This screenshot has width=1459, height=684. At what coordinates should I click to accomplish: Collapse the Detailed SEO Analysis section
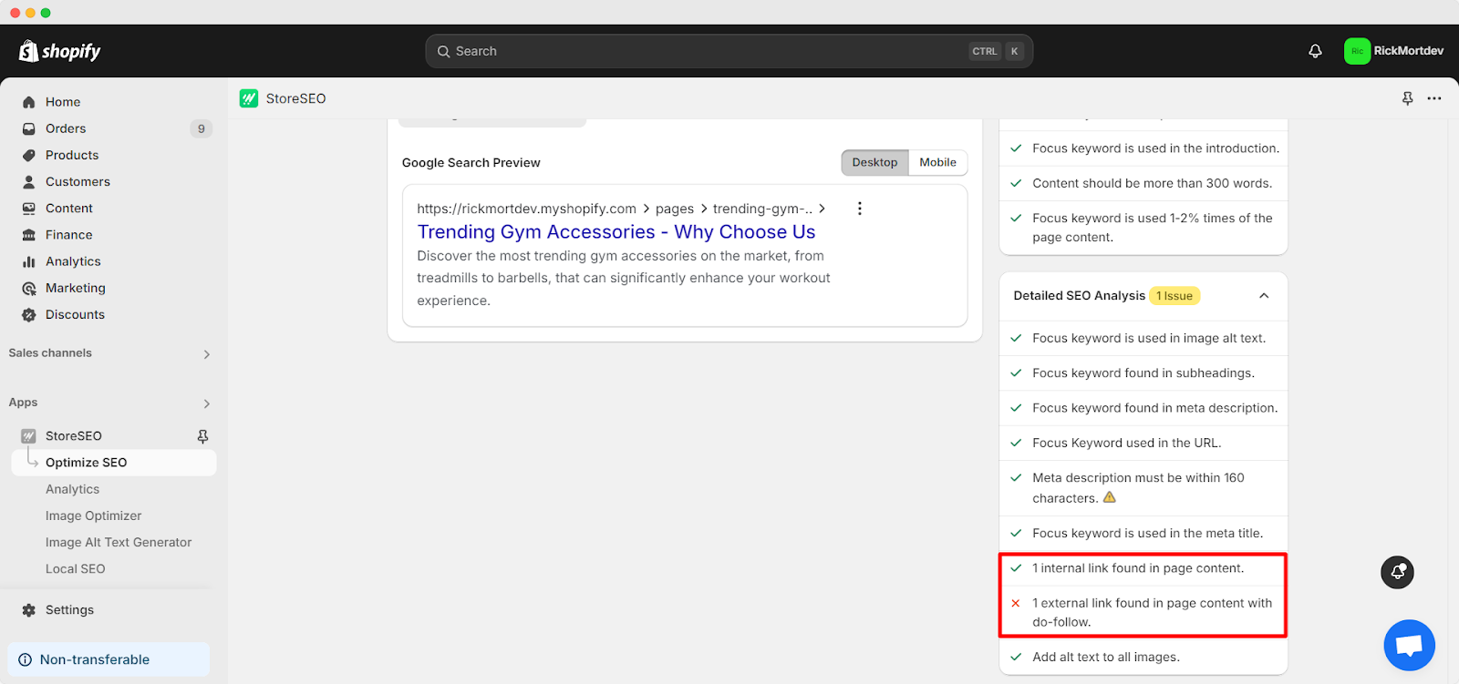point(1264,295)
